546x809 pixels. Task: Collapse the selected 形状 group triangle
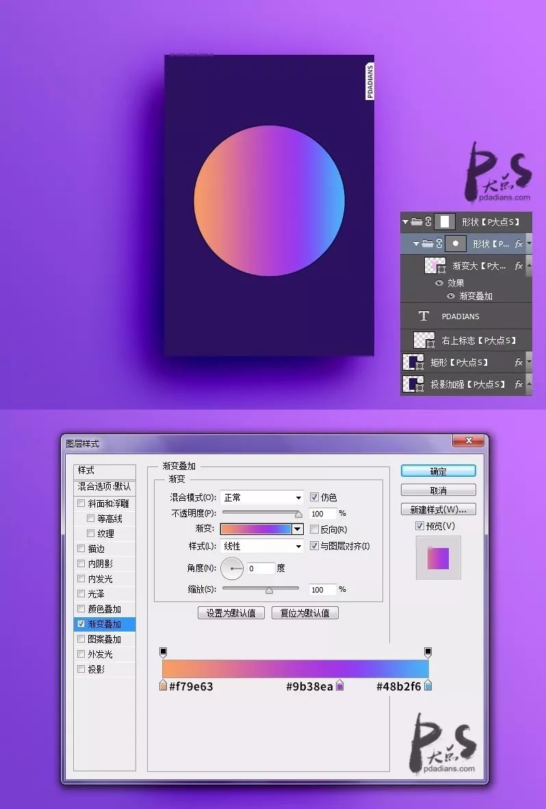416,244
